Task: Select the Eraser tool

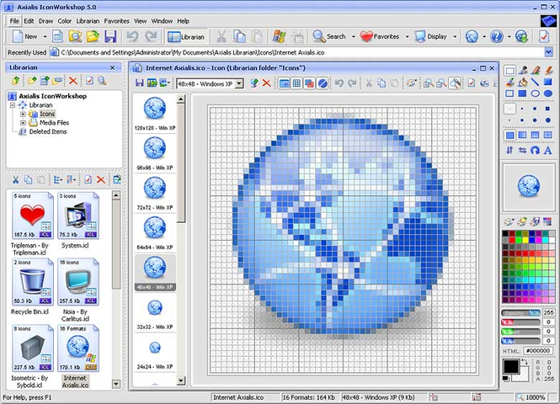Action: coord(536,71)
